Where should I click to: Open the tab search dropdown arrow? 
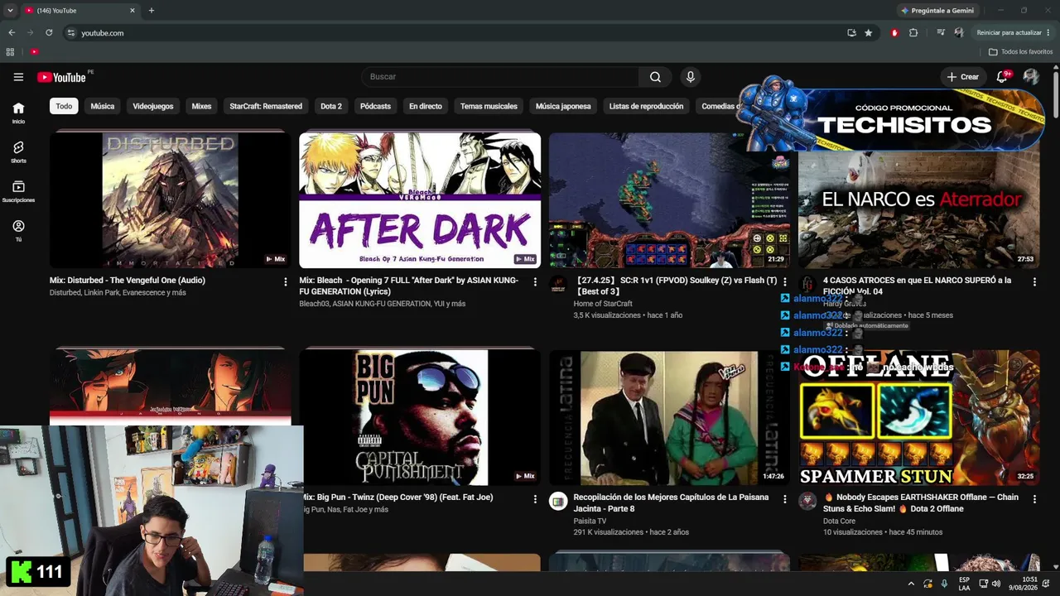(x=10, y=11)
